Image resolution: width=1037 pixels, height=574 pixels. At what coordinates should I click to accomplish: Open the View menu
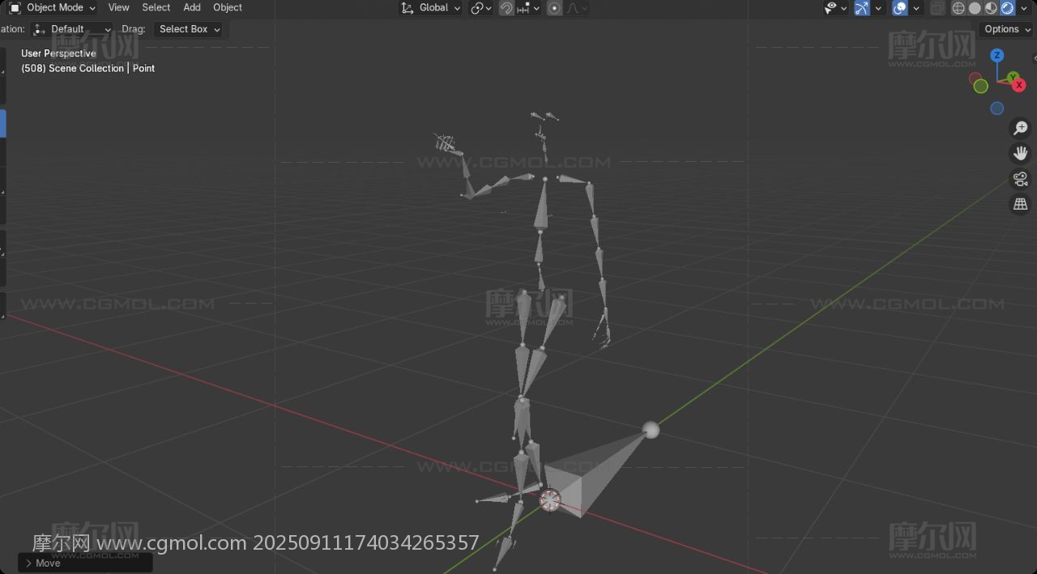pos(118,7)
